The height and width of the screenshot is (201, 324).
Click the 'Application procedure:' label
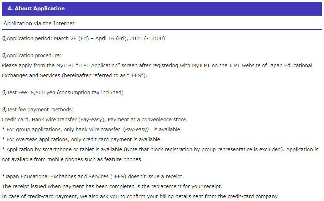click(x=34, y=56)
